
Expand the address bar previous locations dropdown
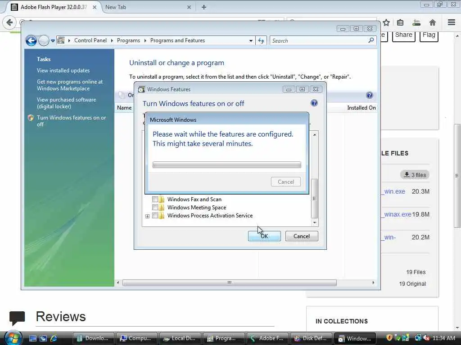coord(251,41)
